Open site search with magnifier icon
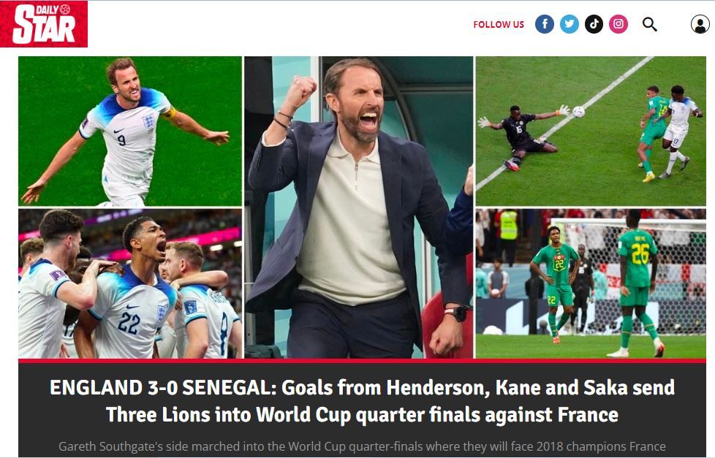The width and height of the screenshot is (715, 458). 650,25
